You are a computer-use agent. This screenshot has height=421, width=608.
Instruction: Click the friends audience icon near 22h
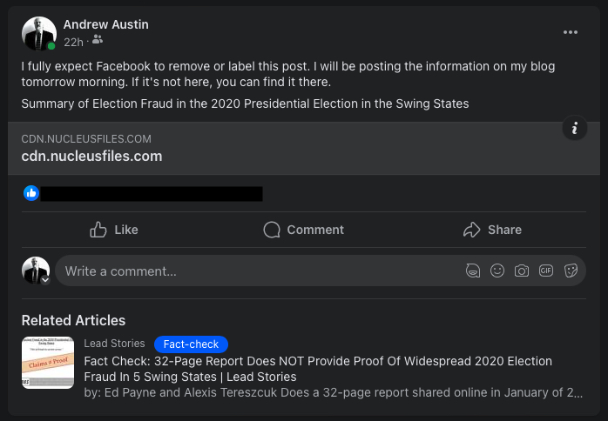pyautogui.click(x=97, y=40)
